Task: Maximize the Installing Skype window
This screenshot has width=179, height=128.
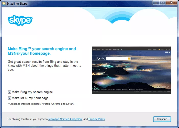Action: (162, 3)
